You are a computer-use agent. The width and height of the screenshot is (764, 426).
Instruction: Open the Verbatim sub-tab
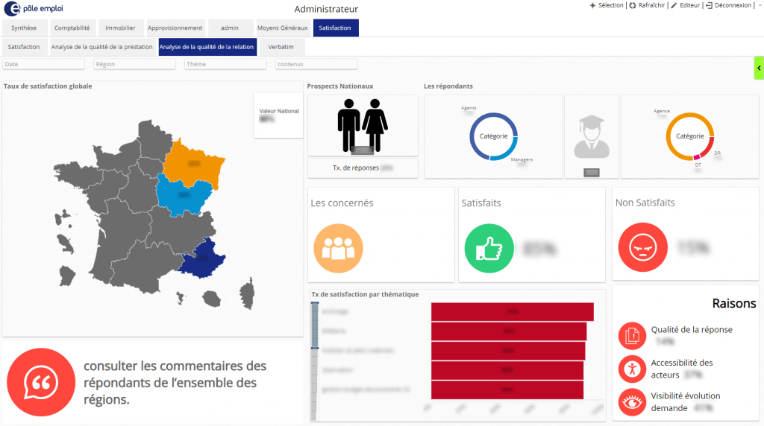(281, 47)
